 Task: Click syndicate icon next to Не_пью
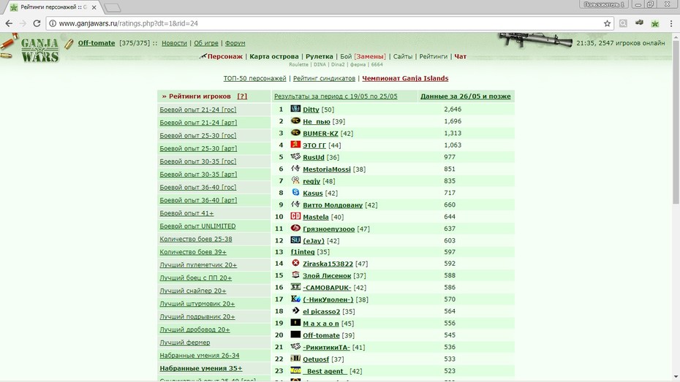pos(295,121)
